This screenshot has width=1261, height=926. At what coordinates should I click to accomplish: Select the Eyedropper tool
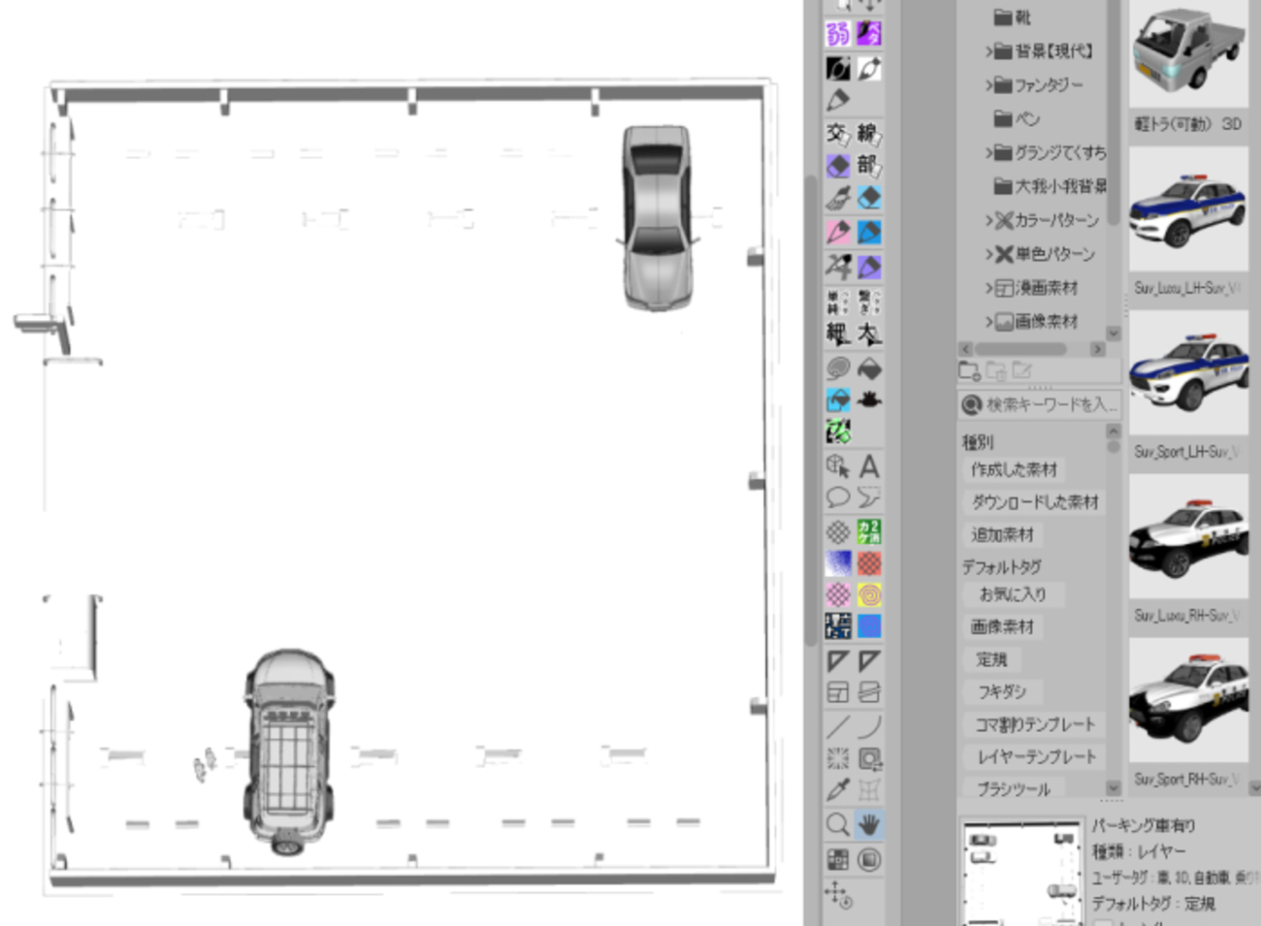838,790
